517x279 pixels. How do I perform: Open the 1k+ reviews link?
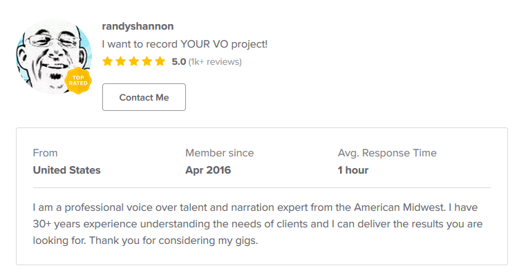click(x=215, y=62)
